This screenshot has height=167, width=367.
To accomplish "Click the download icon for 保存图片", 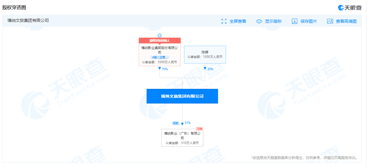I will pyautogui.click(x=295, y=21).
